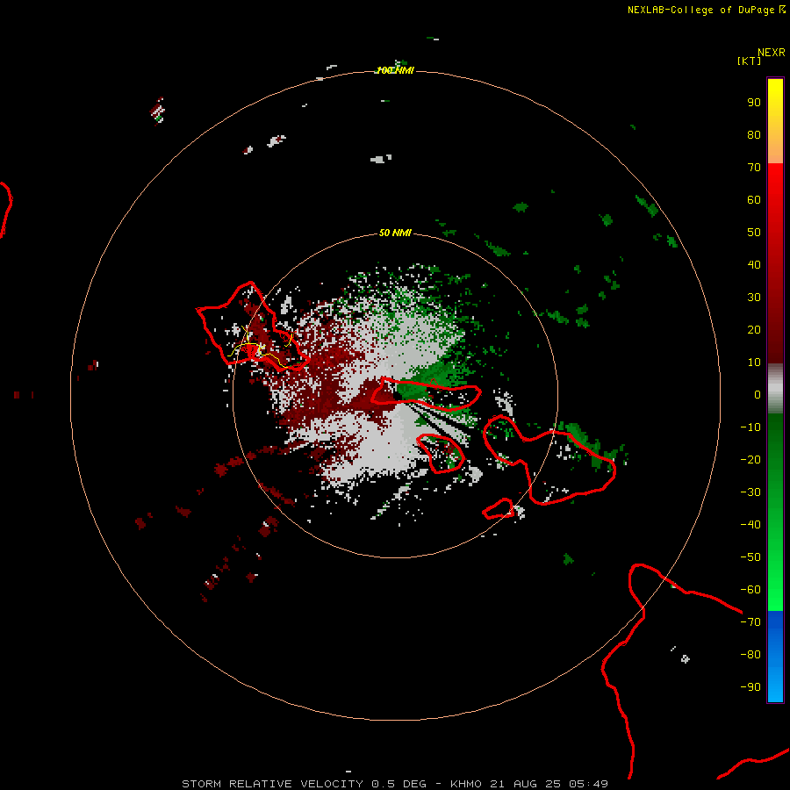The height and width of the screenshot is (790, 790).
Task: Click the 50 NMI range ring label
Action: pyautogui.click(x=395, y=233)
